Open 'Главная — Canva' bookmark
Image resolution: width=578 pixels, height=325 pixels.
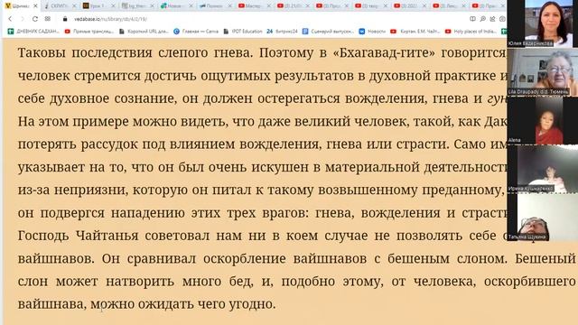click(196, 32)
